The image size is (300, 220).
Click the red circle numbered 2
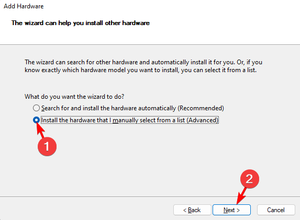[x=250, y=179]
